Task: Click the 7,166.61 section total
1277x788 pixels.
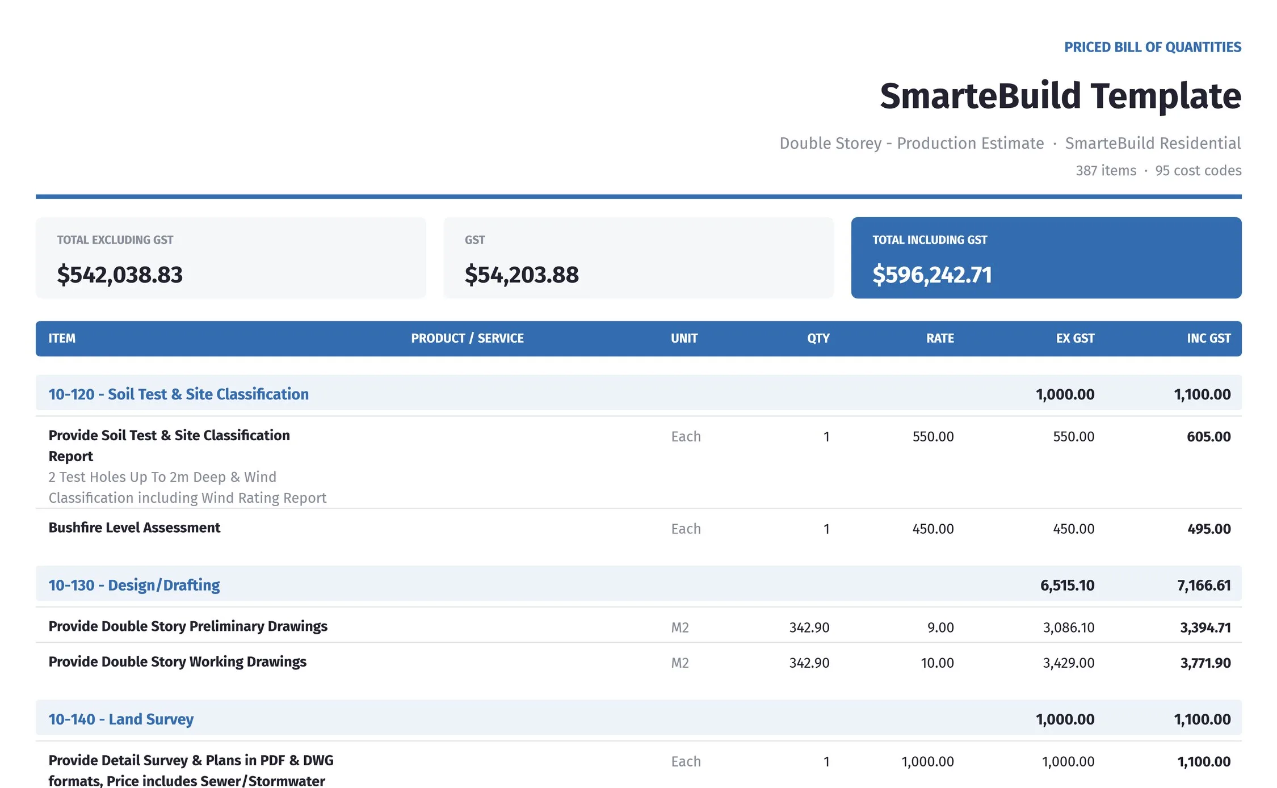Action: coord(1204,585)
